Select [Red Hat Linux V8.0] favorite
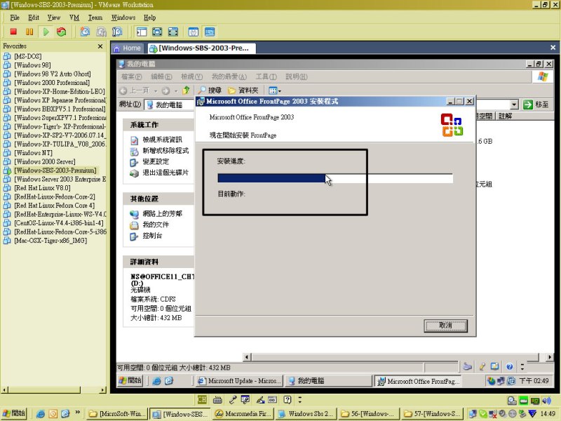Viewport: 561px width, 421px height. pos(42,188)
